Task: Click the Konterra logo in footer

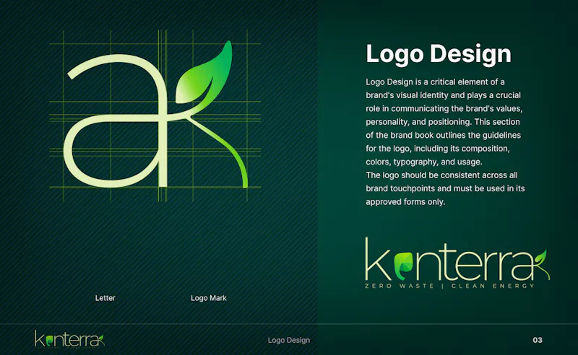Action: click(x=69, y=339)
